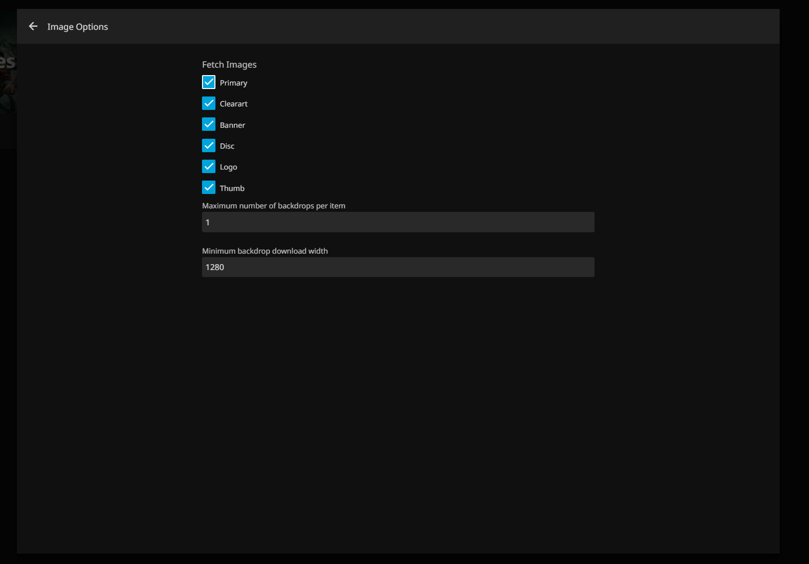Click 'Minimum backdrop download width' label
Image resolution: width=809 pixels, height=564 pixels.
[265, 251]
